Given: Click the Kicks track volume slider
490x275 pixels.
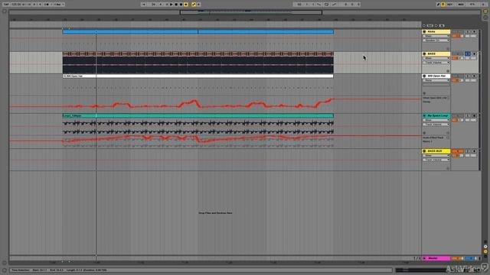Looking at the screenshot, I should tap(458, 36).
